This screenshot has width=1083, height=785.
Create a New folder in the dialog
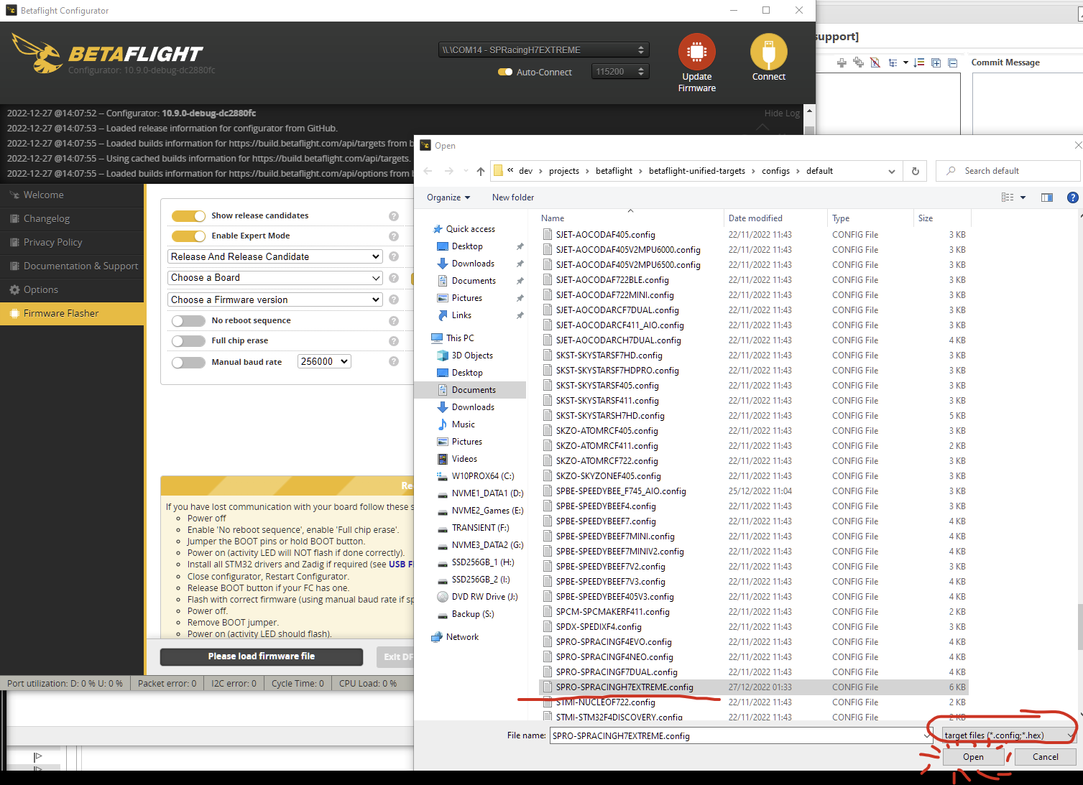(x=512, y=197)
